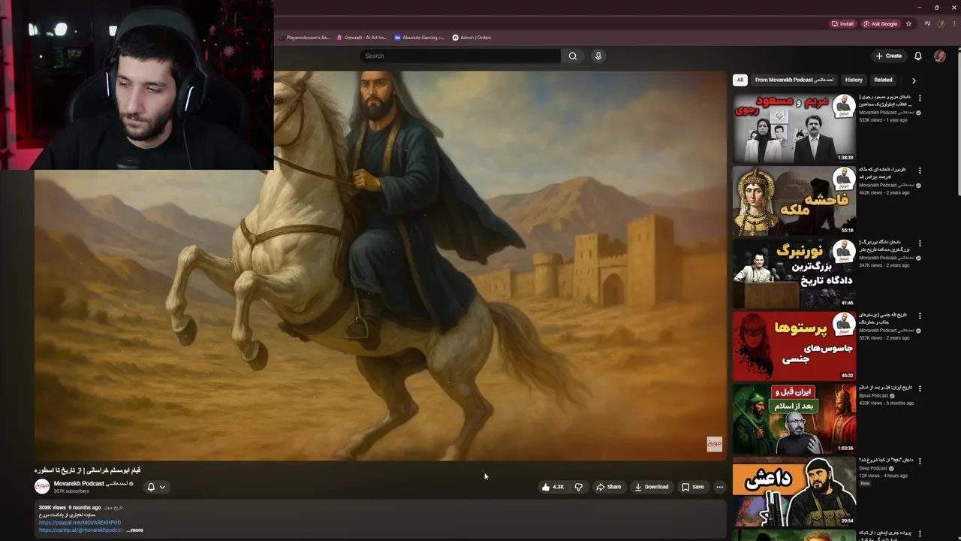This screenshot has height=541, width=961.
Task: Open more actions ellipsis below video
Action: 719,487
